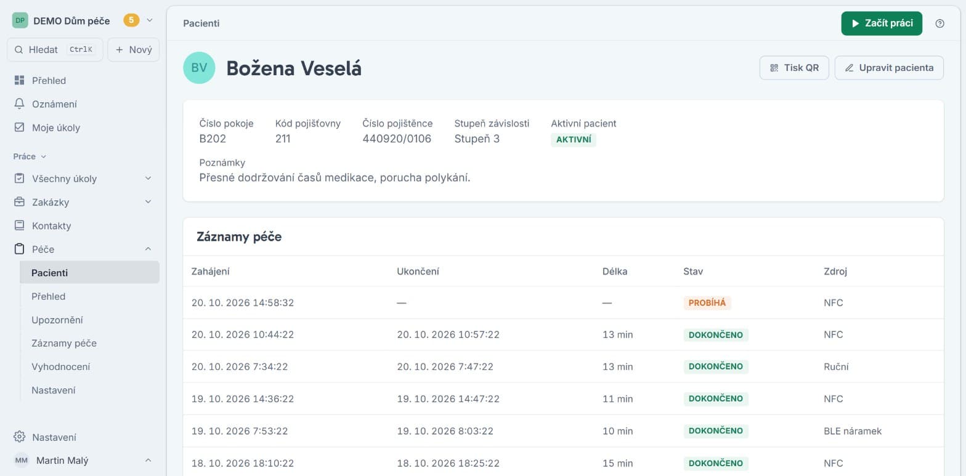
Task: Collapse the Péče section chevron
Action: (148, 249)
